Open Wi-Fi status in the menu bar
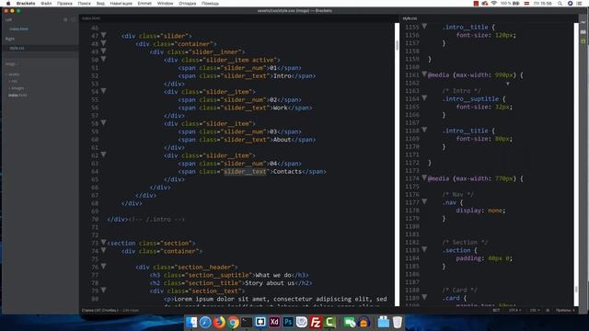Viewport: 589px width, 331px height. [x=494, y=4]
